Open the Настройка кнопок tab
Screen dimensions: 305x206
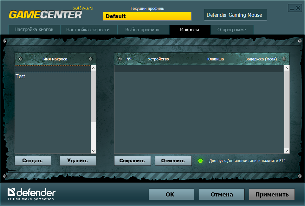(34, 30)
